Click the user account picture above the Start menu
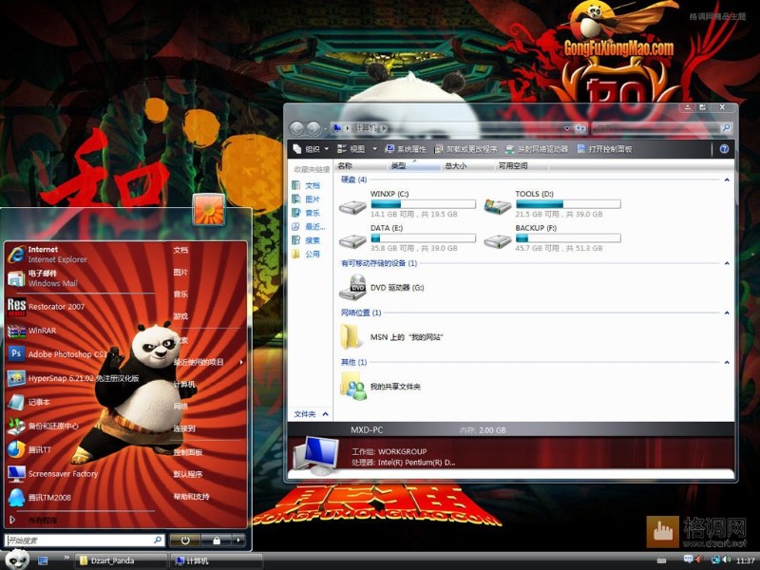760x570 pixels. point(208,209)
